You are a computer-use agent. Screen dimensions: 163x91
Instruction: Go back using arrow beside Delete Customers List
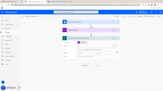coord(23,16)
